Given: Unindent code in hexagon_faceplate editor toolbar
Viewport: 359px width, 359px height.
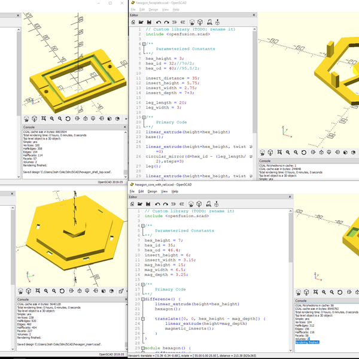Looking at the screenshot, I should [x=175, y=22].
